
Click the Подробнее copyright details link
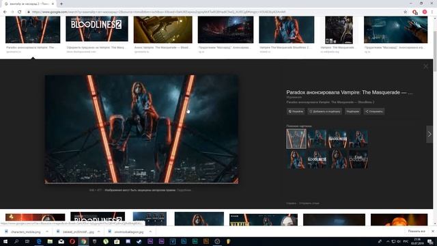click(x=184, y=190)
